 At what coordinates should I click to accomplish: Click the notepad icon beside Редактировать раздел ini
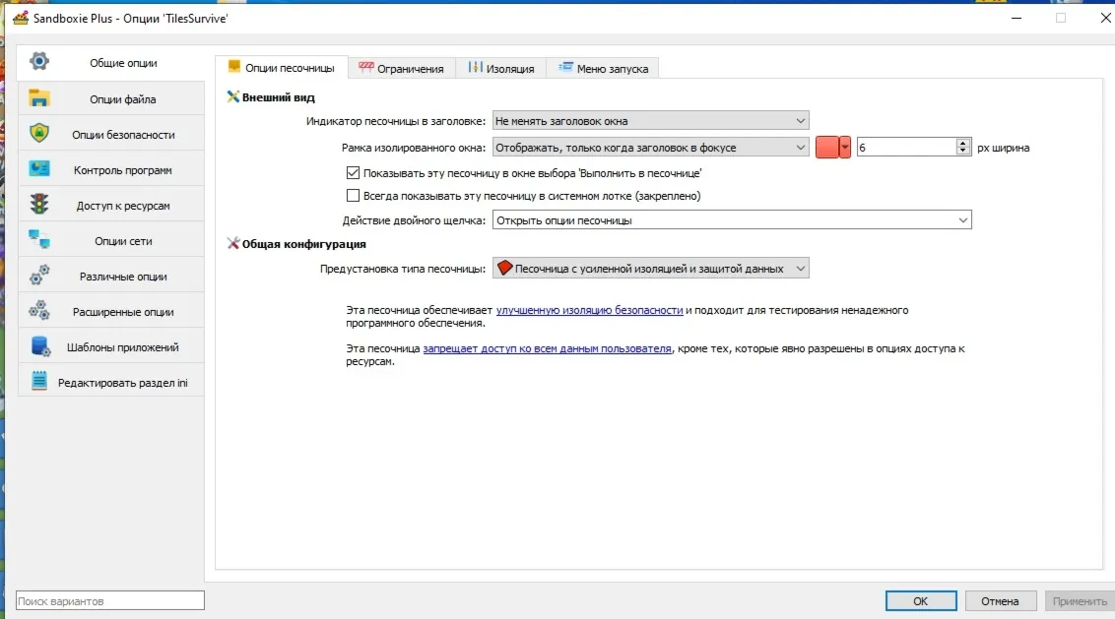click(x=39, y=381)
